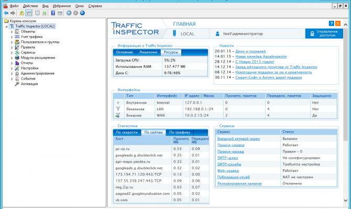This screenshot has height=209, width=351.
Task: Switch to the По трафику statistics tab
Action: (180, 132)
